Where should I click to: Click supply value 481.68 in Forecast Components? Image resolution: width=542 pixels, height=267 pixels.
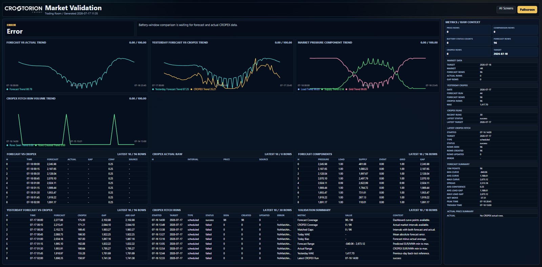pos(362,164)
